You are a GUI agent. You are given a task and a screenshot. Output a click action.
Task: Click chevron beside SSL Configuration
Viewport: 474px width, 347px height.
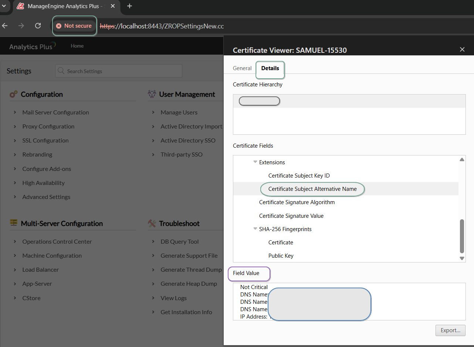(x=15, y=140)
